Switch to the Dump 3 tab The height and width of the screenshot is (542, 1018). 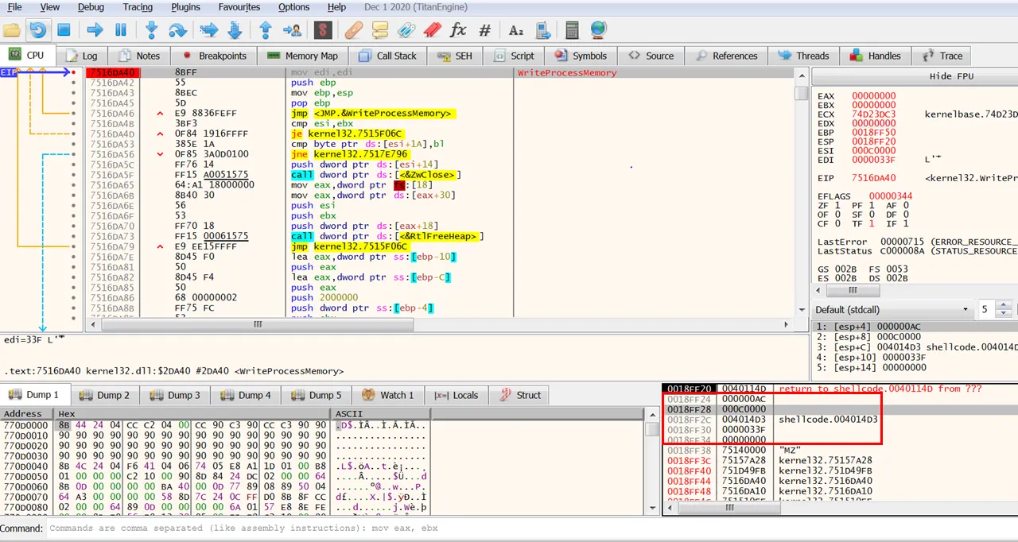(174, 395)
